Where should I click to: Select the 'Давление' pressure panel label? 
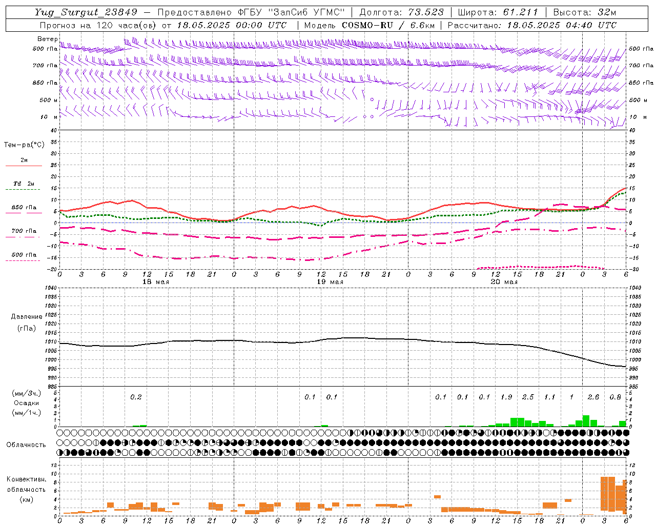click(27, 317)
